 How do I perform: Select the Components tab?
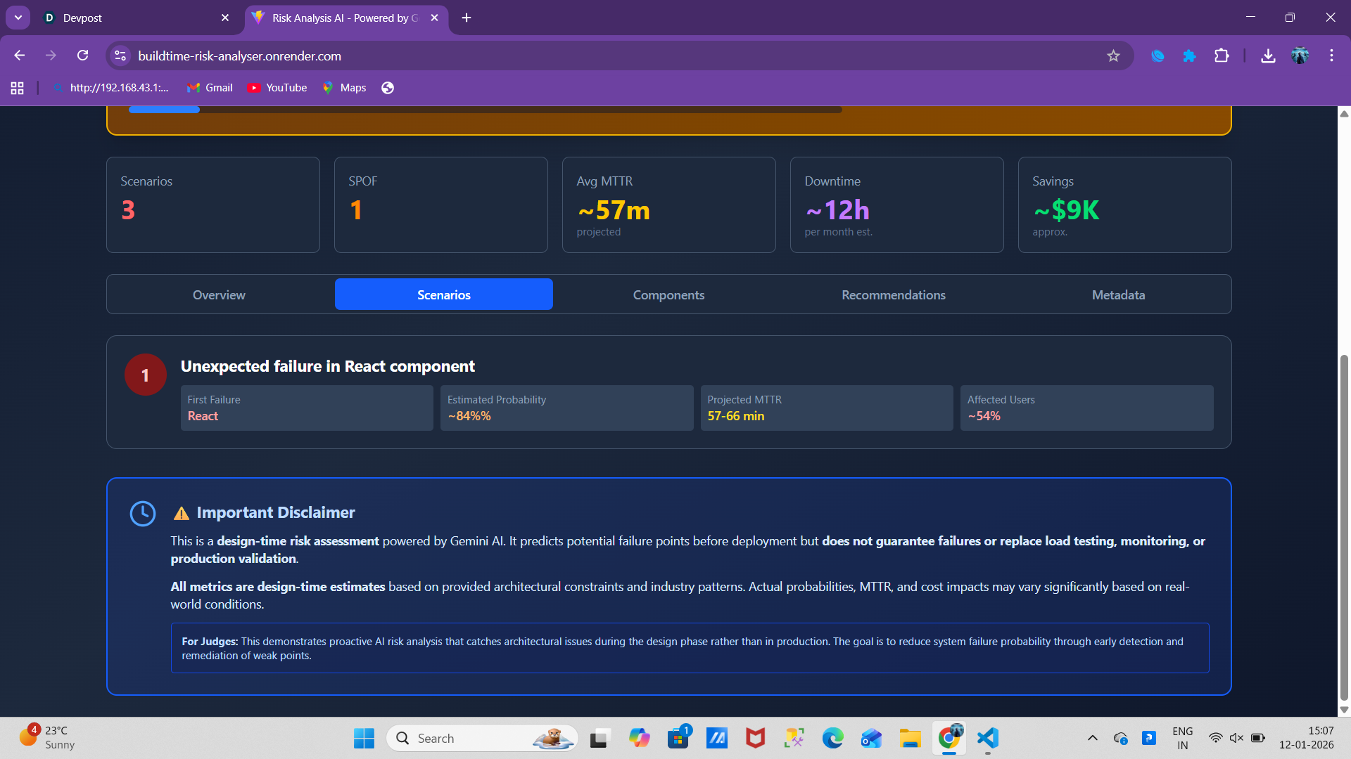click(668, 295)
